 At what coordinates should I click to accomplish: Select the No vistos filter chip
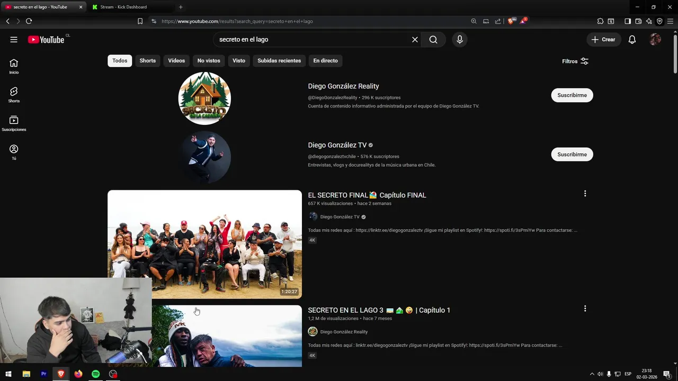tap(209, 60)
